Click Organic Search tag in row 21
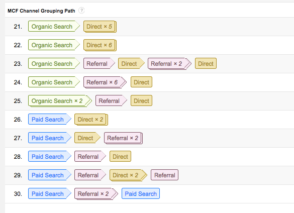This screenshot has width=294, height=213. [x=54, y=27]
